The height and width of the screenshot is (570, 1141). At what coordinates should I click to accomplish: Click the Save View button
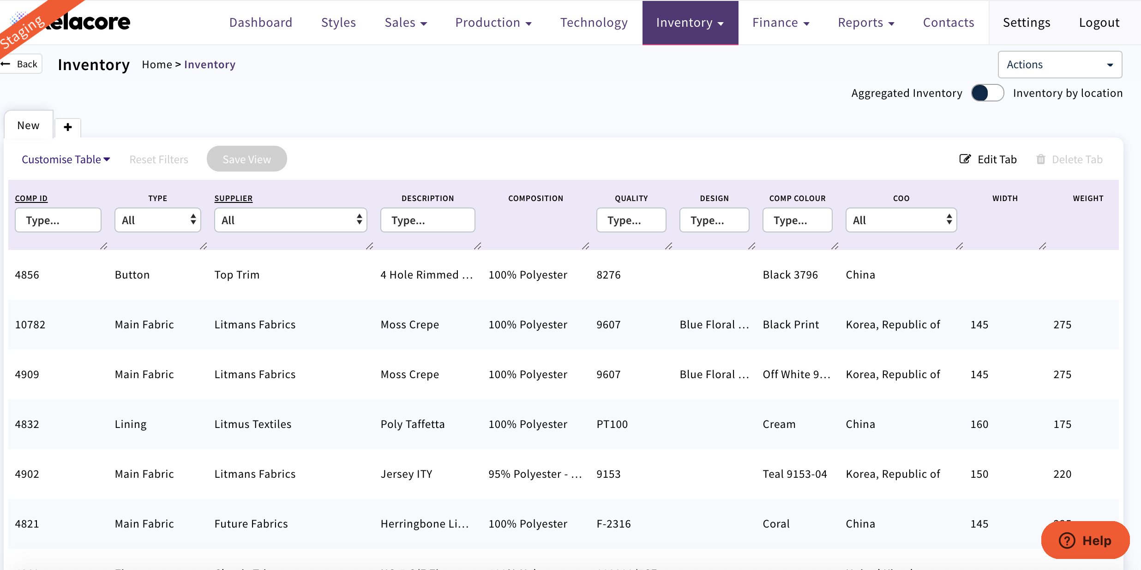(x=246, y=159)
